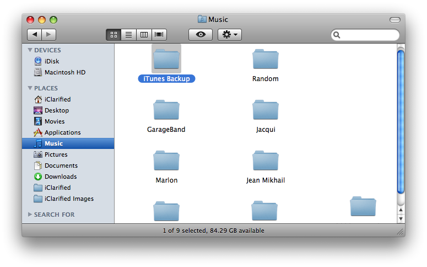The width and height of the screenshot is (427, 267).
Task: Open Pictures in the sidebar
Action: point(68,154)
